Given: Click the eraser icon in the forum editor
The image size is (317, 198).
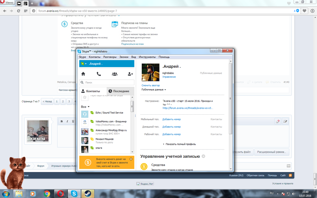Looking at the screenshot, I should pyautogui.click(x=278, y=121).
